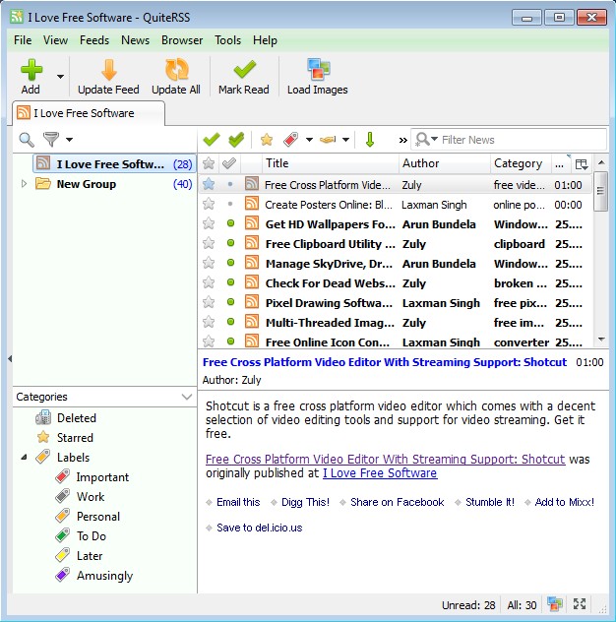The width and height of the screenshot is (616, 622).
Task: Expand the New Group folder
Action: [x=25, y=184]
